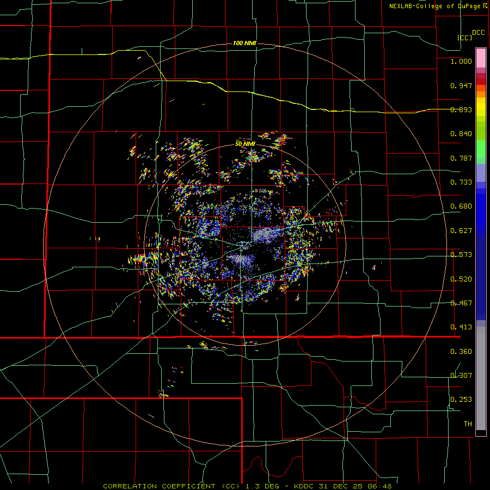Pick the red segment of the color bar

tap(481, 82)
